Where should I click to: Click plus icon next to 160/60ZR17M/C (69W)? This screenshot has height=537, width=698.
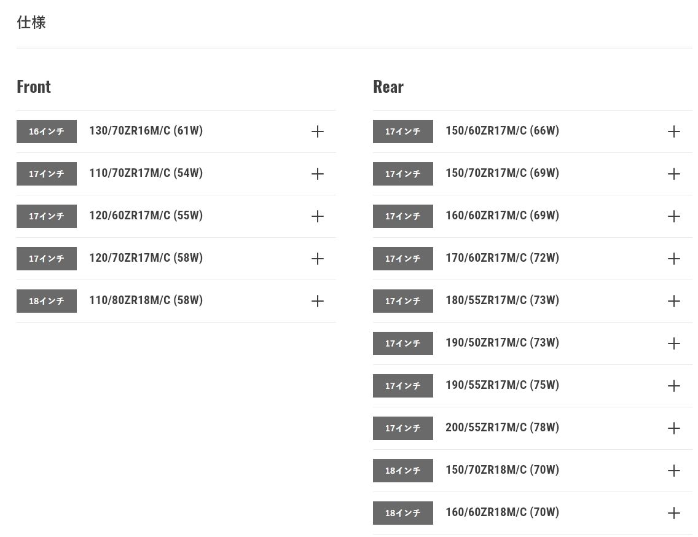click(673, 216)
